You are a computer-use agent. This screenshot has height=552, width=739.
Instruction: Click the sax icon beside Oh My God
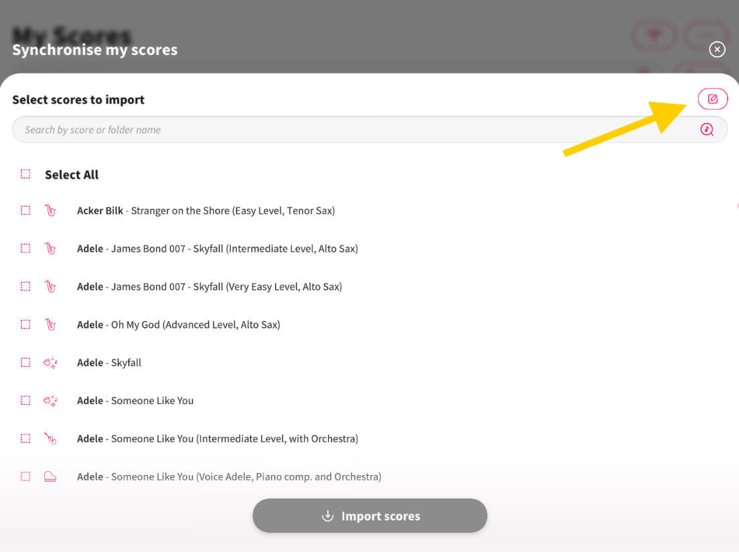[x=50, y=325]
